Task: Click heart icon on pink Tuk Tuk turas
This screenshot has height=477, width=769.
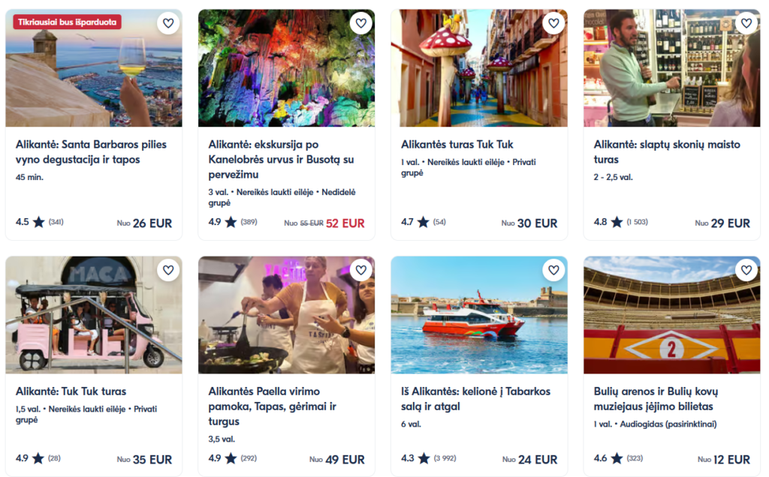Action: pyautogui.click(x=168, y=270)
